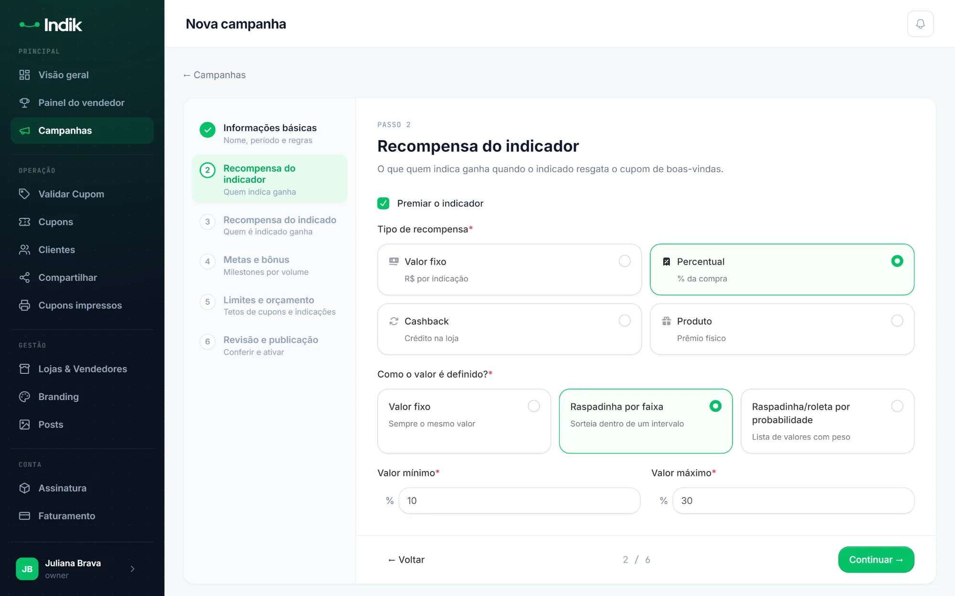
Task: Click the Assinatura box icon
Action: pyautogui.click(x=24, y=488)
